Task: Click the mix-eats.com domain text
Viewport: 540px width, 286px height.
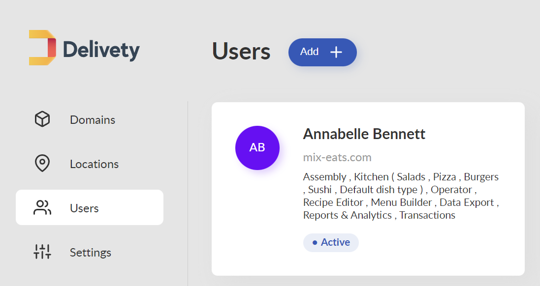Action: point(337,157)
